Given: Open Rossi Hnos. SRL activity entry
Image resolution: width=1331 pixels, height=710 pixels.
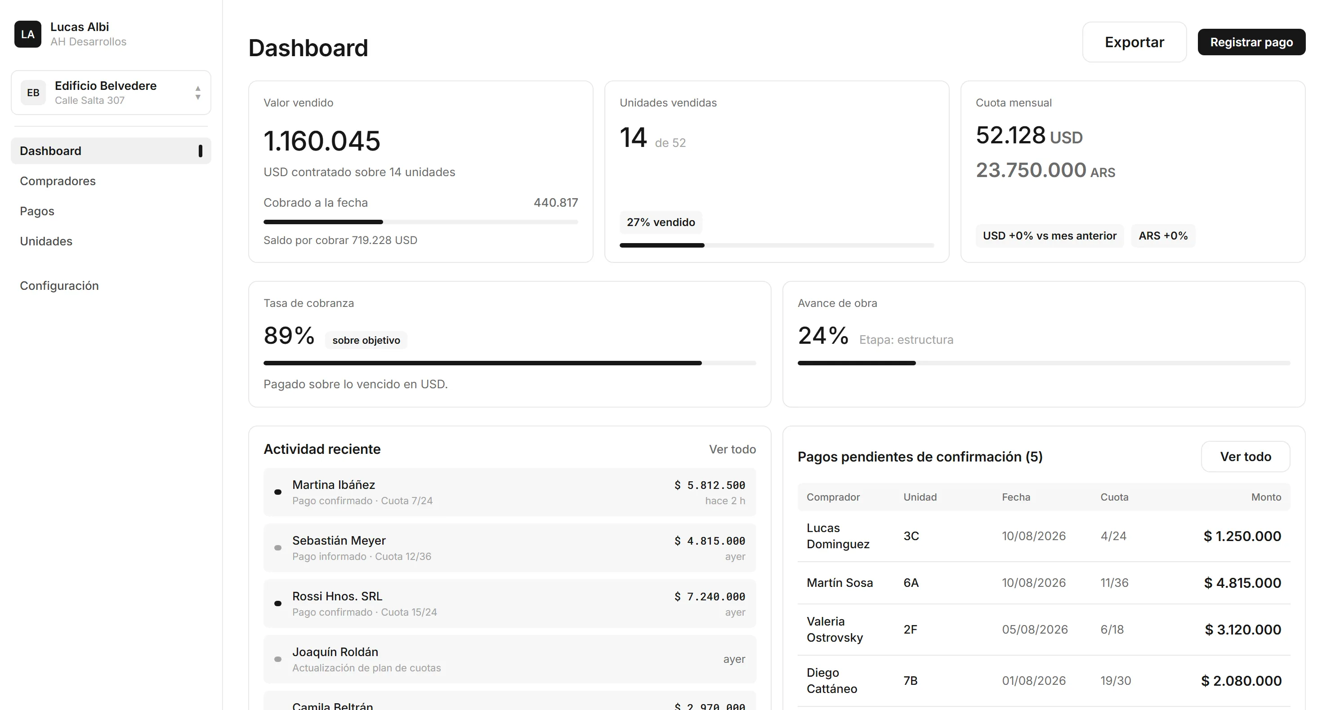Looking at the screenshot, I should 509,603.
